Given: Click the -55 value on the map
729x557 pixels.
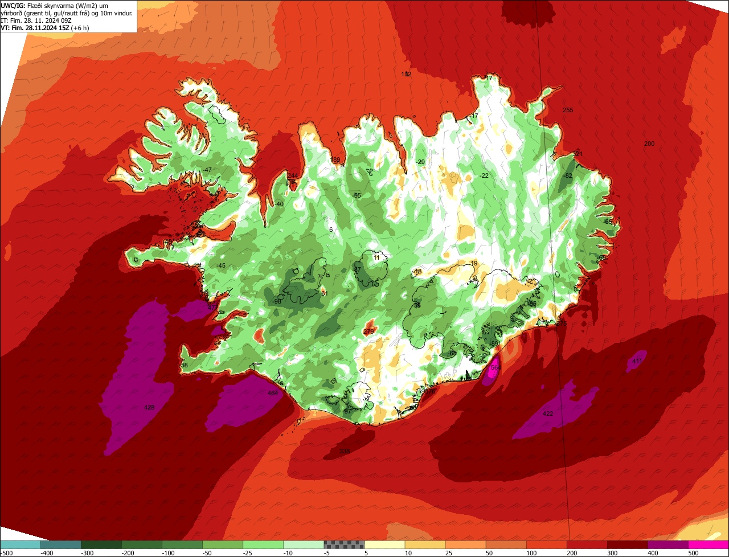Looking at the screenshot, I should 357,195.
